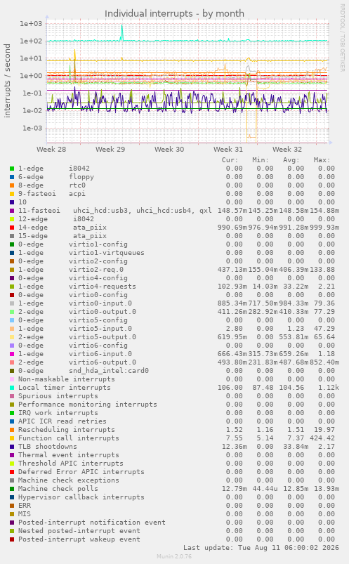Click the Week 28 axis label
The height and width of the screenshot is (564, 349).
coord(51,150)
